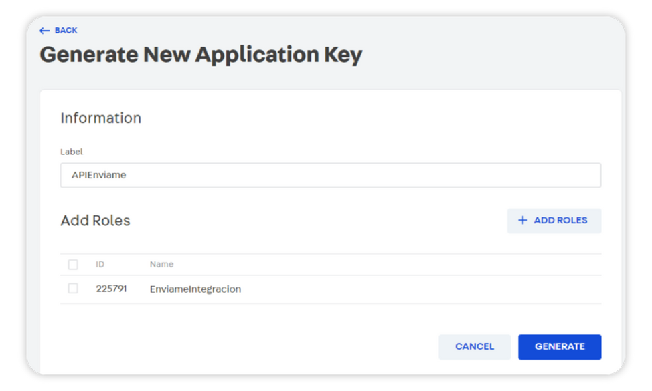Click the EnviameIntegracion role name
This screenshot has width=652, height=391.
tap(195, 289)
